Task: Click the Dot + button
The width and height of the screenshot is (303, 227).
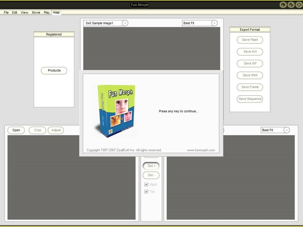Action: 151,166
